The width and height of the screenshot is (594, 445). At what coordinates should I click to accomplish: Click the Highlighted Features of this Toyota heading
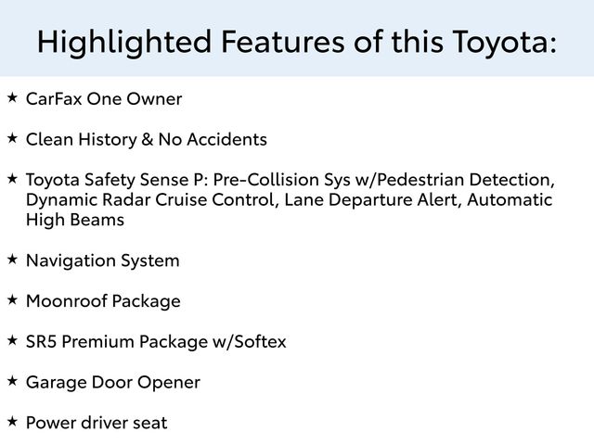tap(297, 42)
